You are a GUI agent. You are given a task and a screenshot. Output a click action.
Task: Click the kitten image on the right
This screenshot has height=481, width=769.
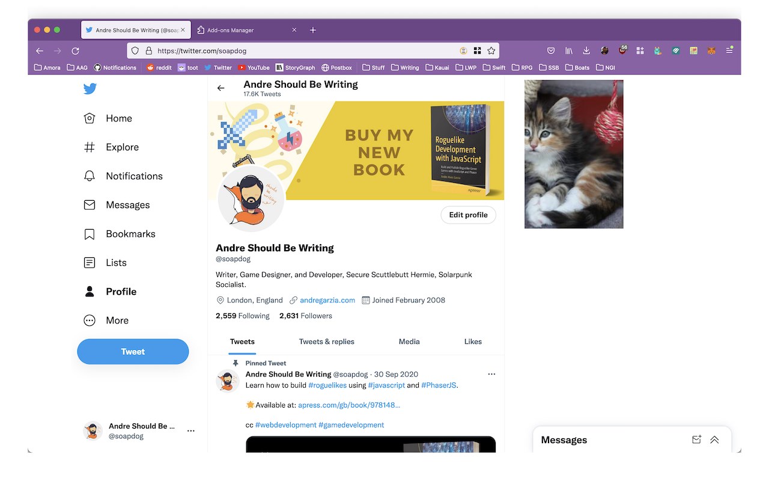pos(574,154)
